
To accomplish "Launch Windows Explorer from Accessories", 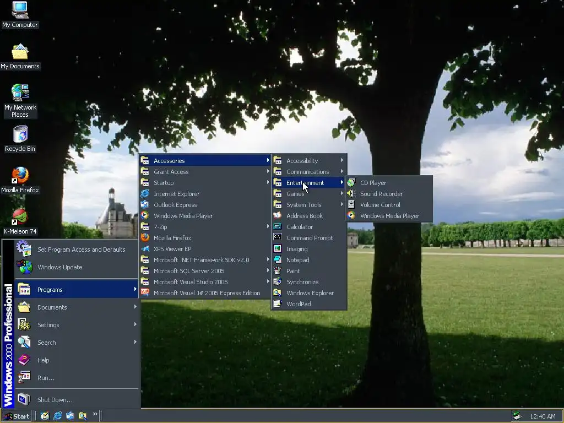I will click(310, 293).
